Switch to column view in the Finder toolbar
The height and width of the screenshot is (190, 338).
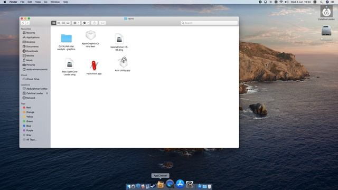63,23
